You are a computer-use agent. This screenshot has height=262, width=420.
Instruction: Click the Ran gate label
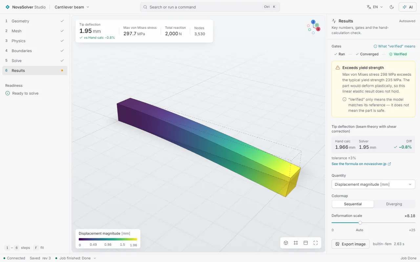point(339,54)
